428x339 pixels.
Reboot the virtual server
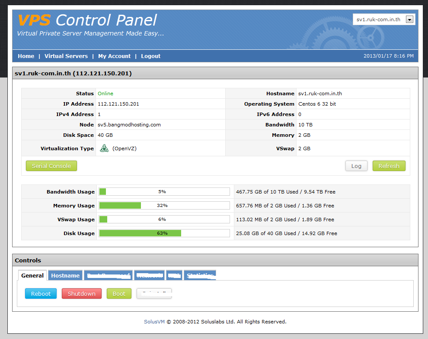[41, 294]
